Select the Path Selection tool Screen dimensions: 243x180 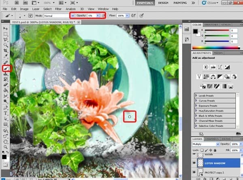(6, 119)
